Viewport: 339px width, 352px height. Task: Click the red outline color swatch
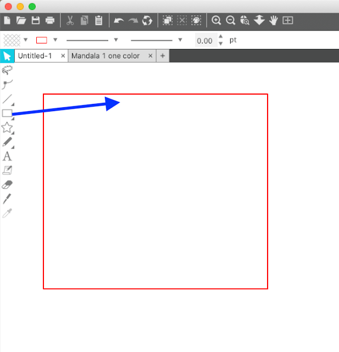(41, 40)
